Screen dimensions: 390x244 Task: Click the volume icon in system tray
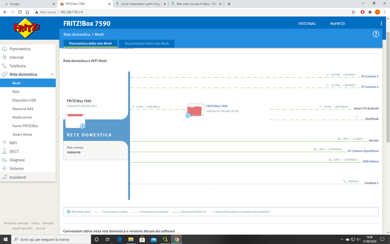[358, 239]
